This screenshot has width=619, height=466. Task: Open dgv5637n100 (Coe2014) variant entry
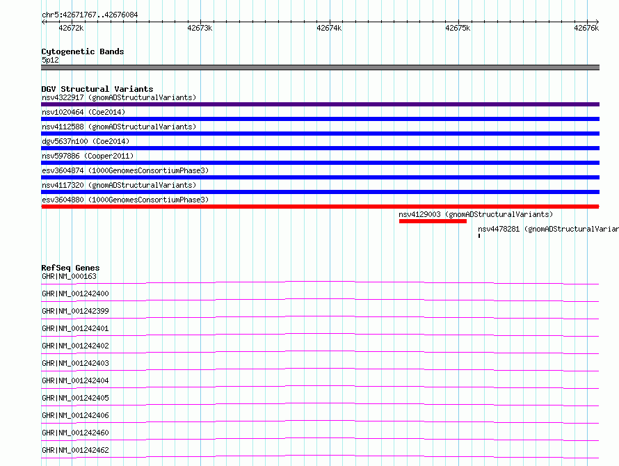[86, 141]
